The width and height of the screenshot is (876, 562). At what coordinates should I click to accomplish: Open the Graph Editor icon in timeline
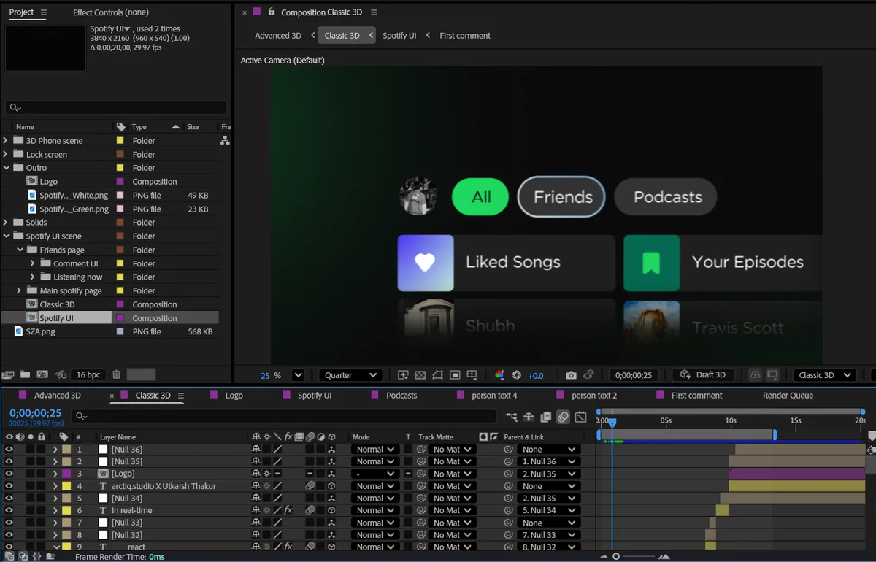tap(581, 417)
